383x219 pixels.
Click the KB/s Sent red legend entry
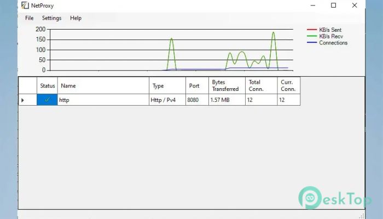click(x=324, y=30)
